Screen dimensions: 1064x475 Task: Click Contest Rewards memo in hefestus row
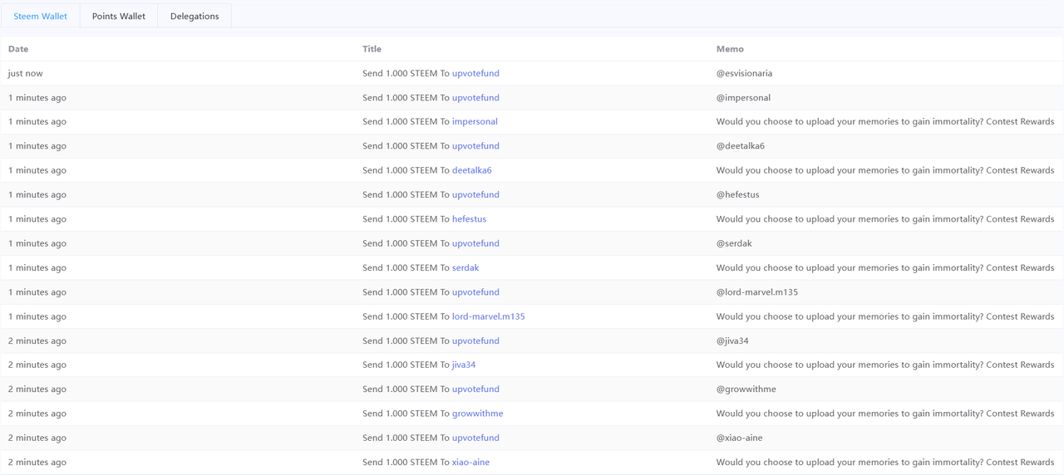885,218
